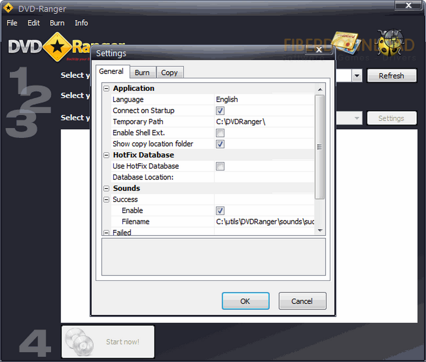Click the Database Location value field
The image size is (426, 362).
(265, 177)
